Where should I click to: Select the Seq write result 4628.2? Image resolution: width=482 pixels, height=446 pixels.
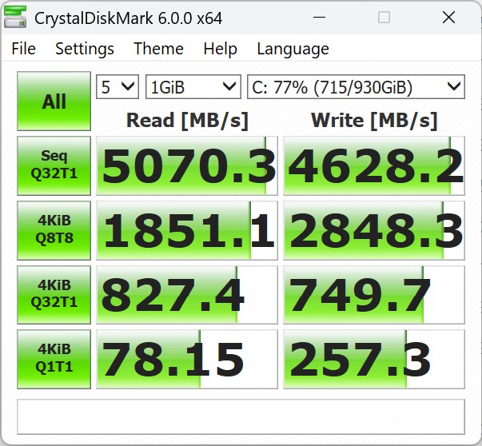tap(374, 165)
